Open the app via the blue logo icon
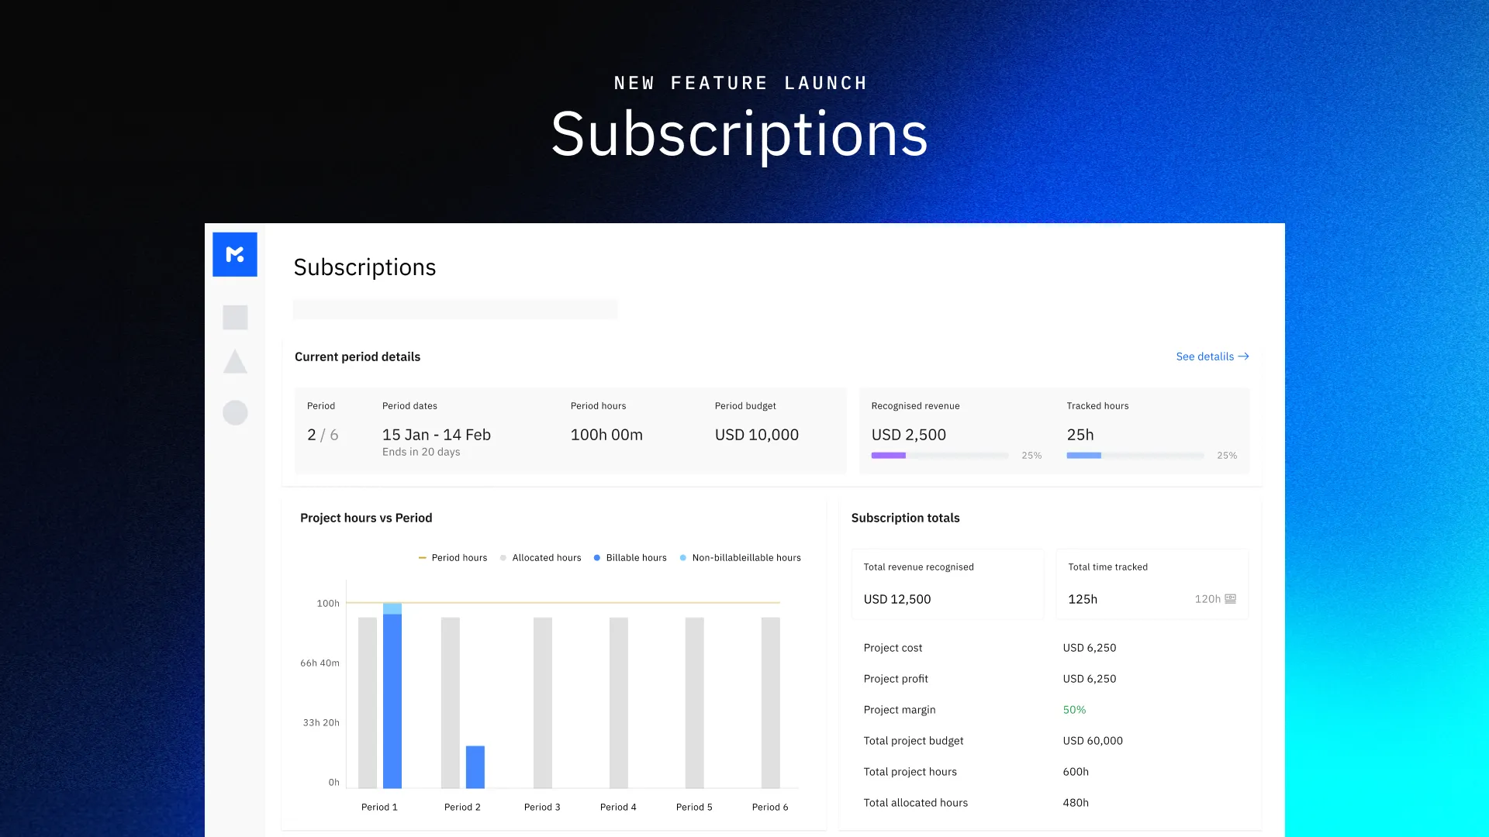This screenshot has width=1489, height=837. click(235, 254)
